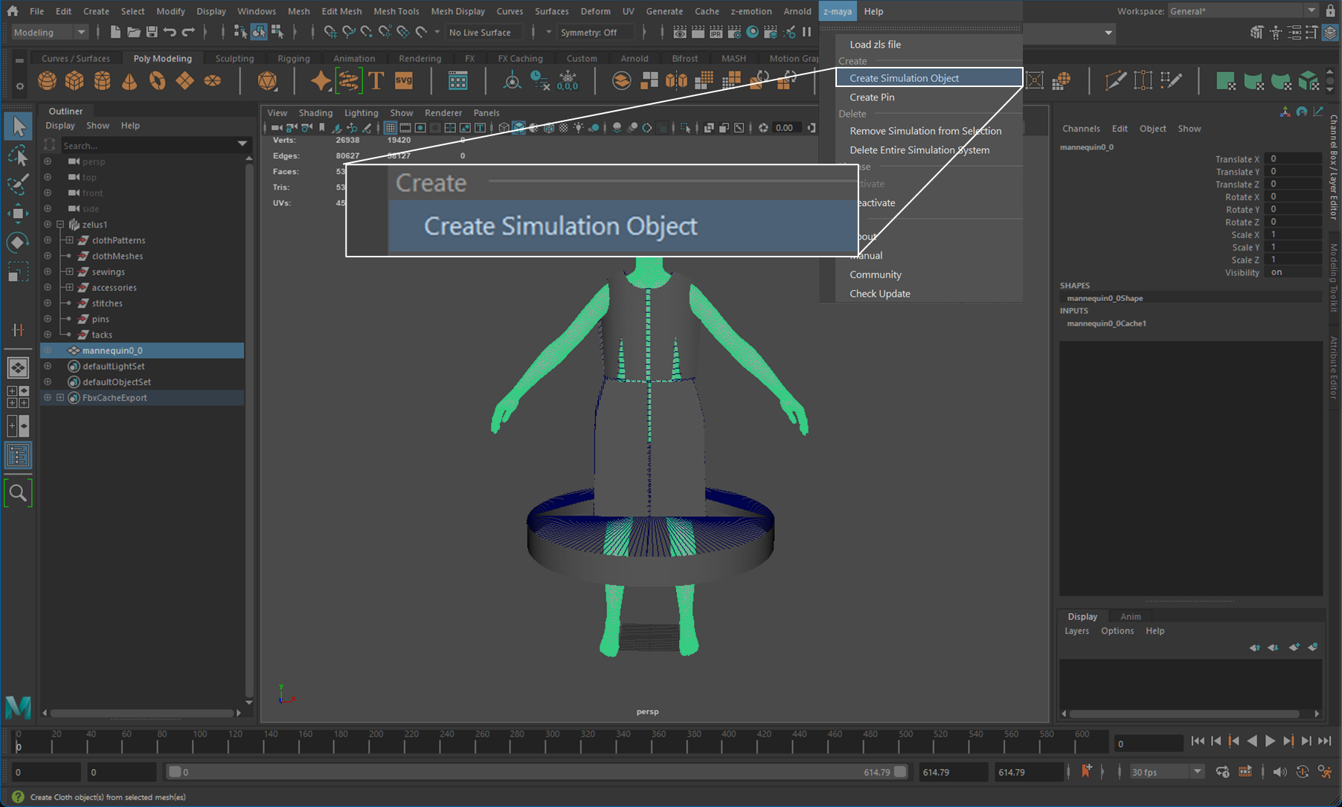Select Create Pin in z-maya menu
1342x807 pixels.
pyautogui.click(x=872, y=97)
